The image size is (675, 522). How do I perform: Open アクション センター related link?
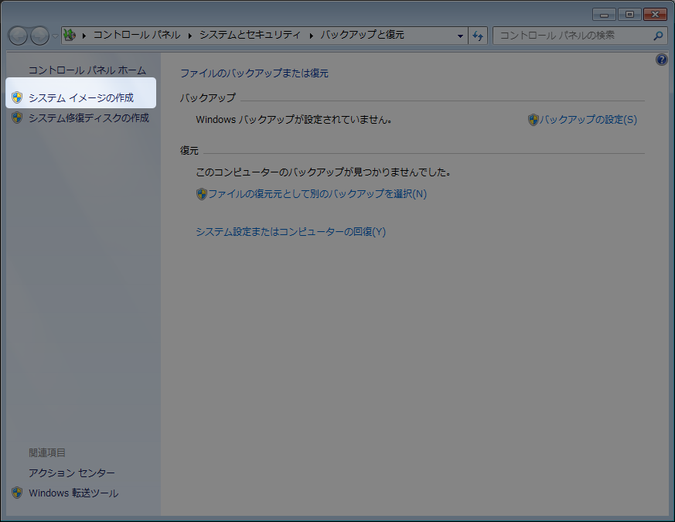pyautogui.click(x=72, y=473)
